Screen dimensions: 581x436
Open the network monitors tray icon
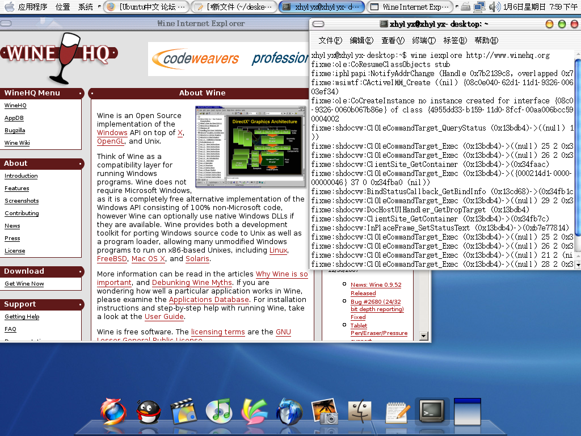pos(480,7)
